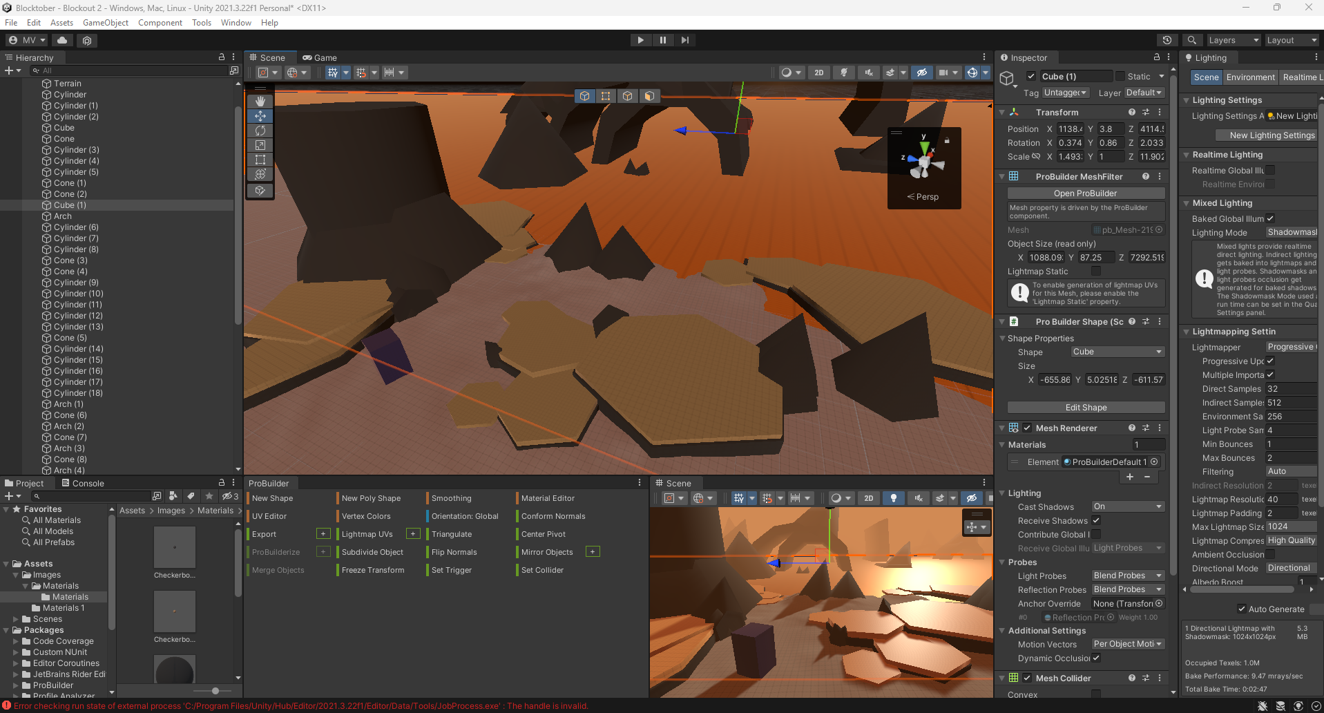Toggle grid snapping icon in Scene toolbar
Viewport: 1324px width, 713px height.
[361, 73]
